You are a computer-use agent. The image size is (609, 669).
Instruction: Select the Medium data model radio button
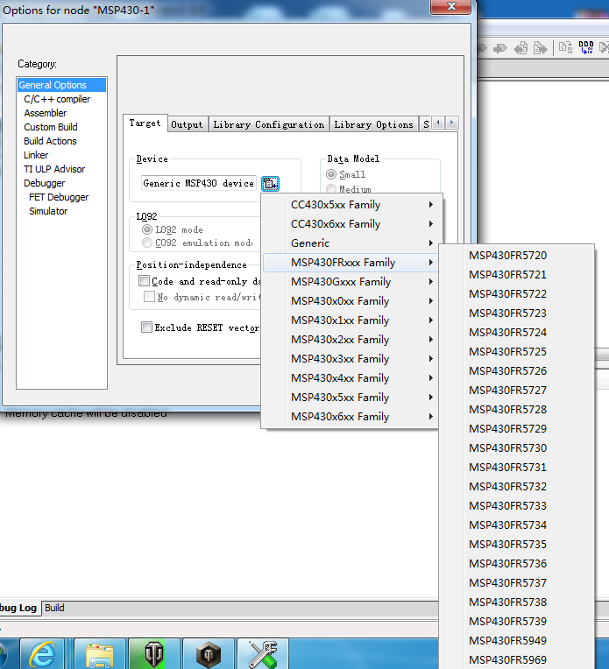pyautogui.click(x=331, y=188)
